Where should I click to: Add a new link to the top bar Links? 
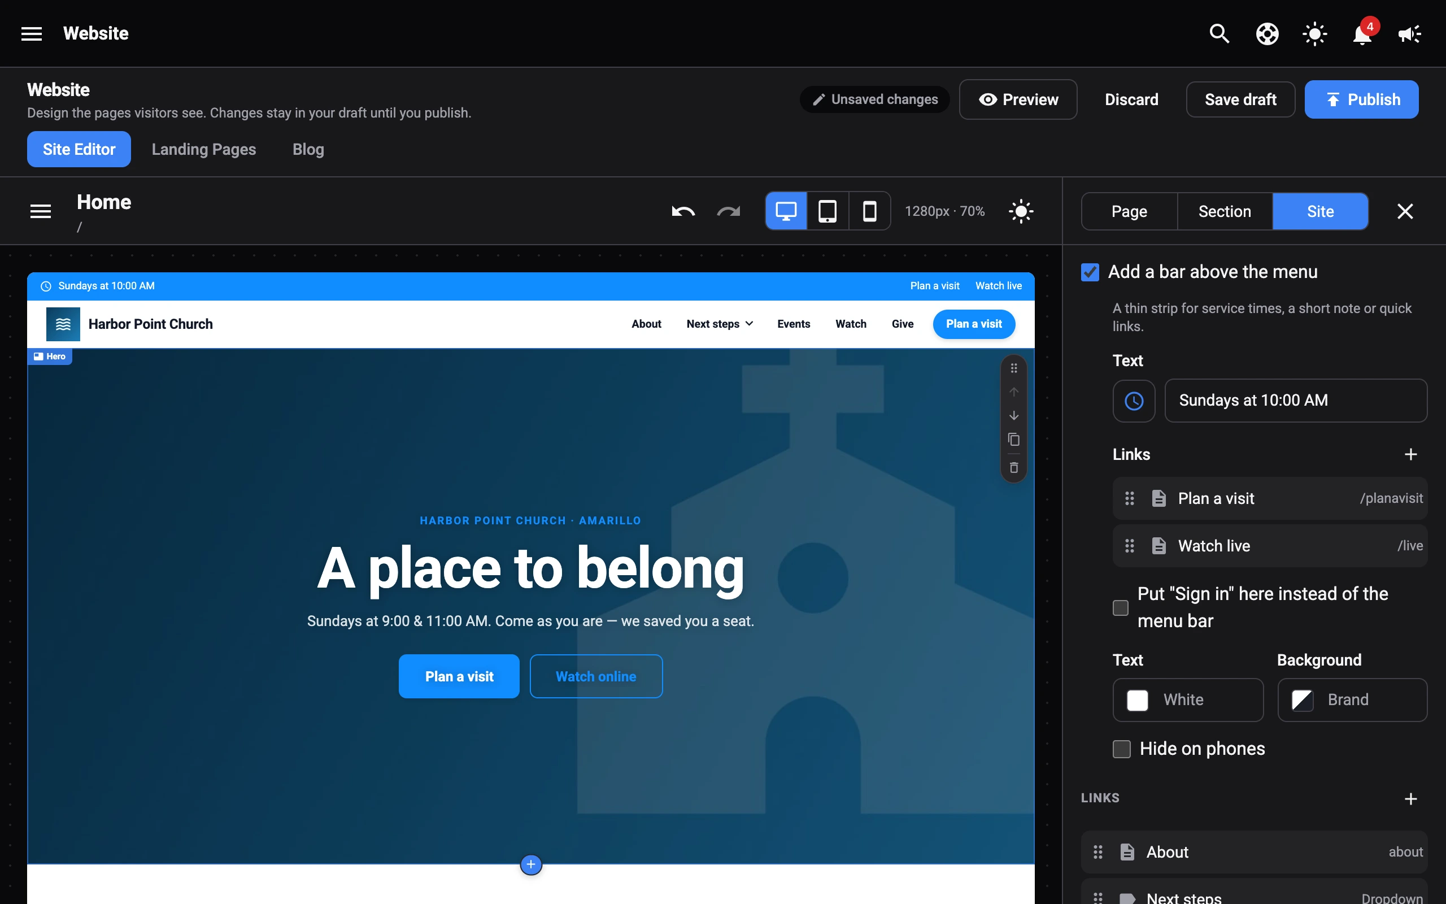pos(1411,454)
